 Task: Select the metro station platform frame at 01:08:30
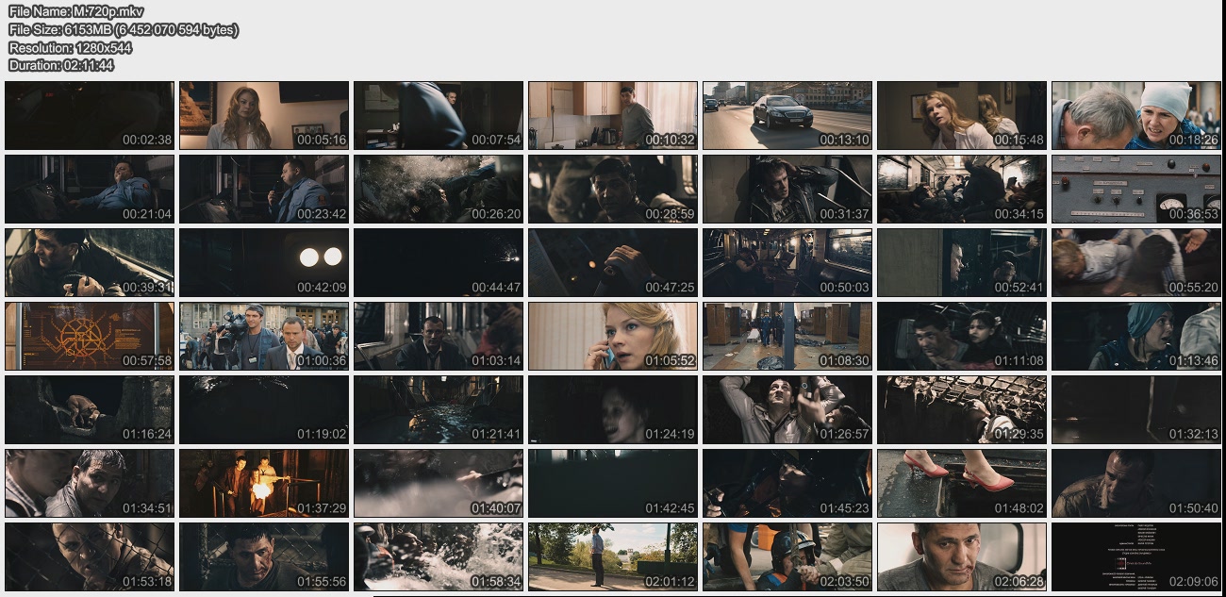point(787,336)
